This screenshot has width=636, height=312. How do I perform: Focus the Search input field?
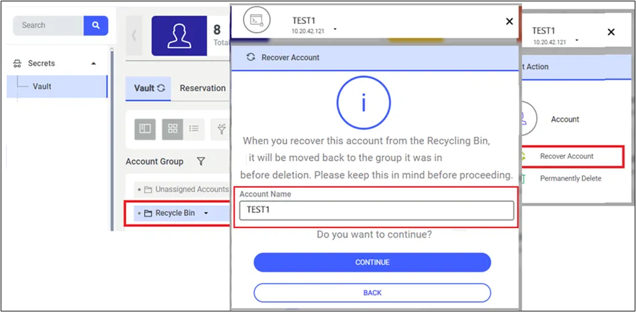(48, 25)
